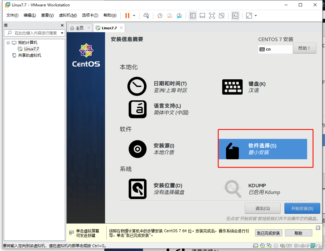Open the snapshot manager
The height and width of the screenshot is (251, 325).
tap(179, 16)
